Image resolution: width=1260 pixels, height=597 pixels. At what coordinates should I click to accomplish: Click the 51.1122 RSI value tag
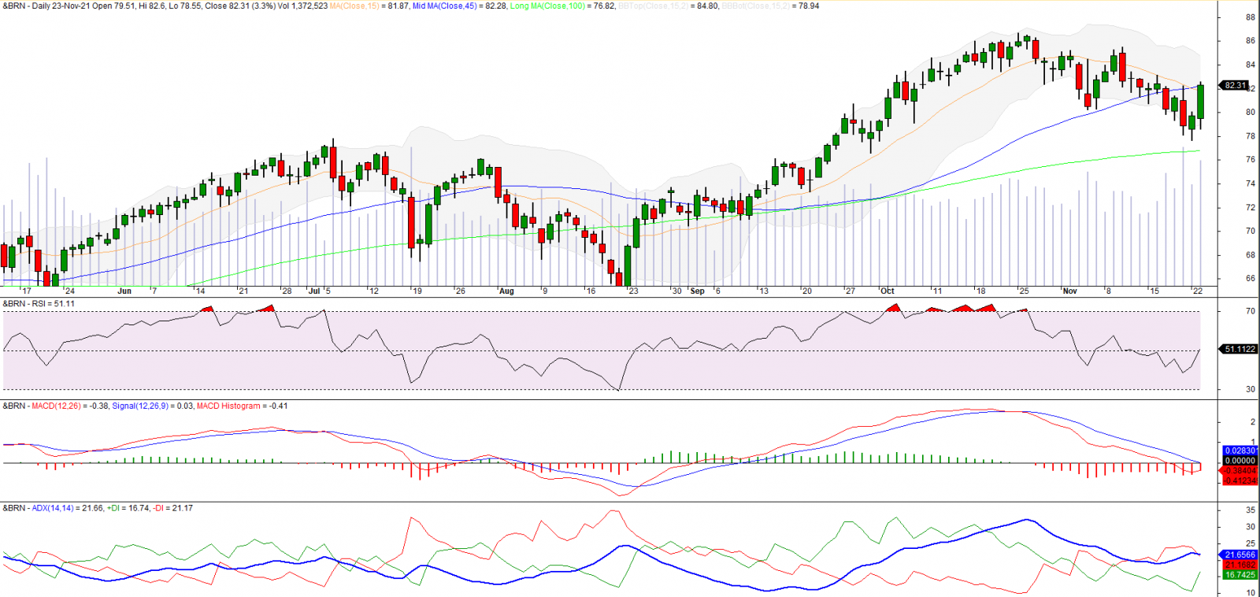[x=1240, y=349]
